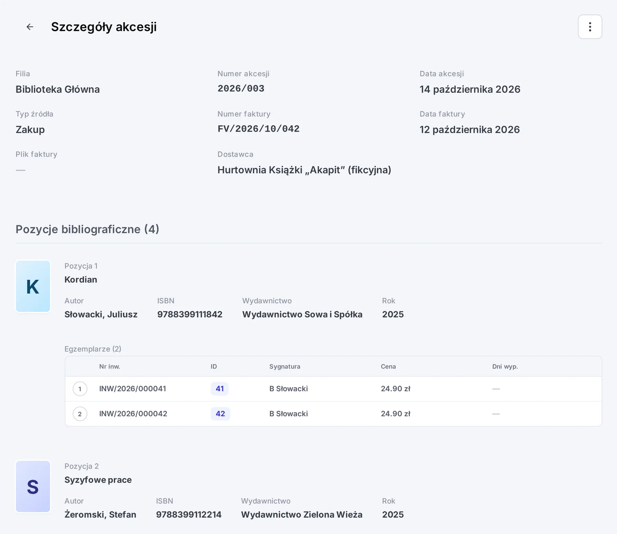Click the Sygnatura column header
The height and width of the screenshot is (534, 617).
point(285,367)
